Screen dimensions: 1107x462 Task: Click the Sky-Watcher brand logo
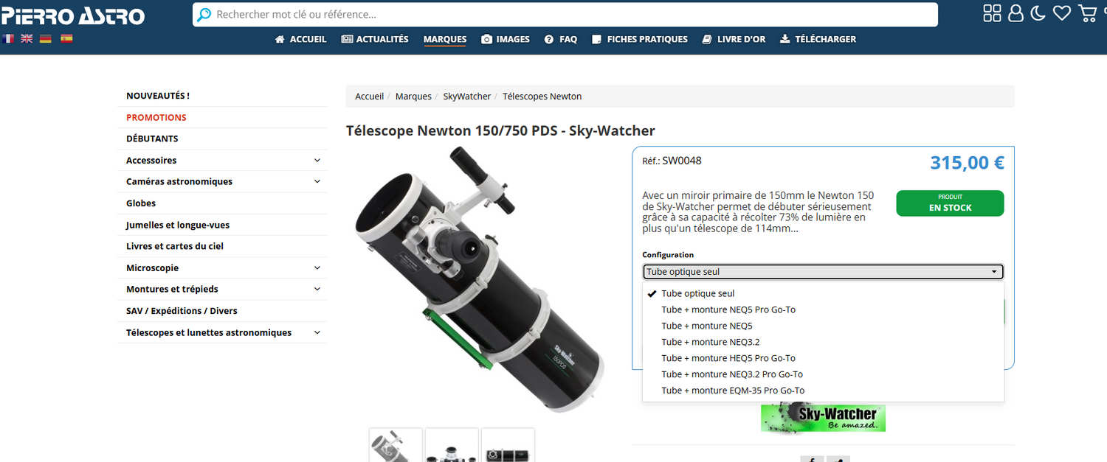tap(823, 417)
